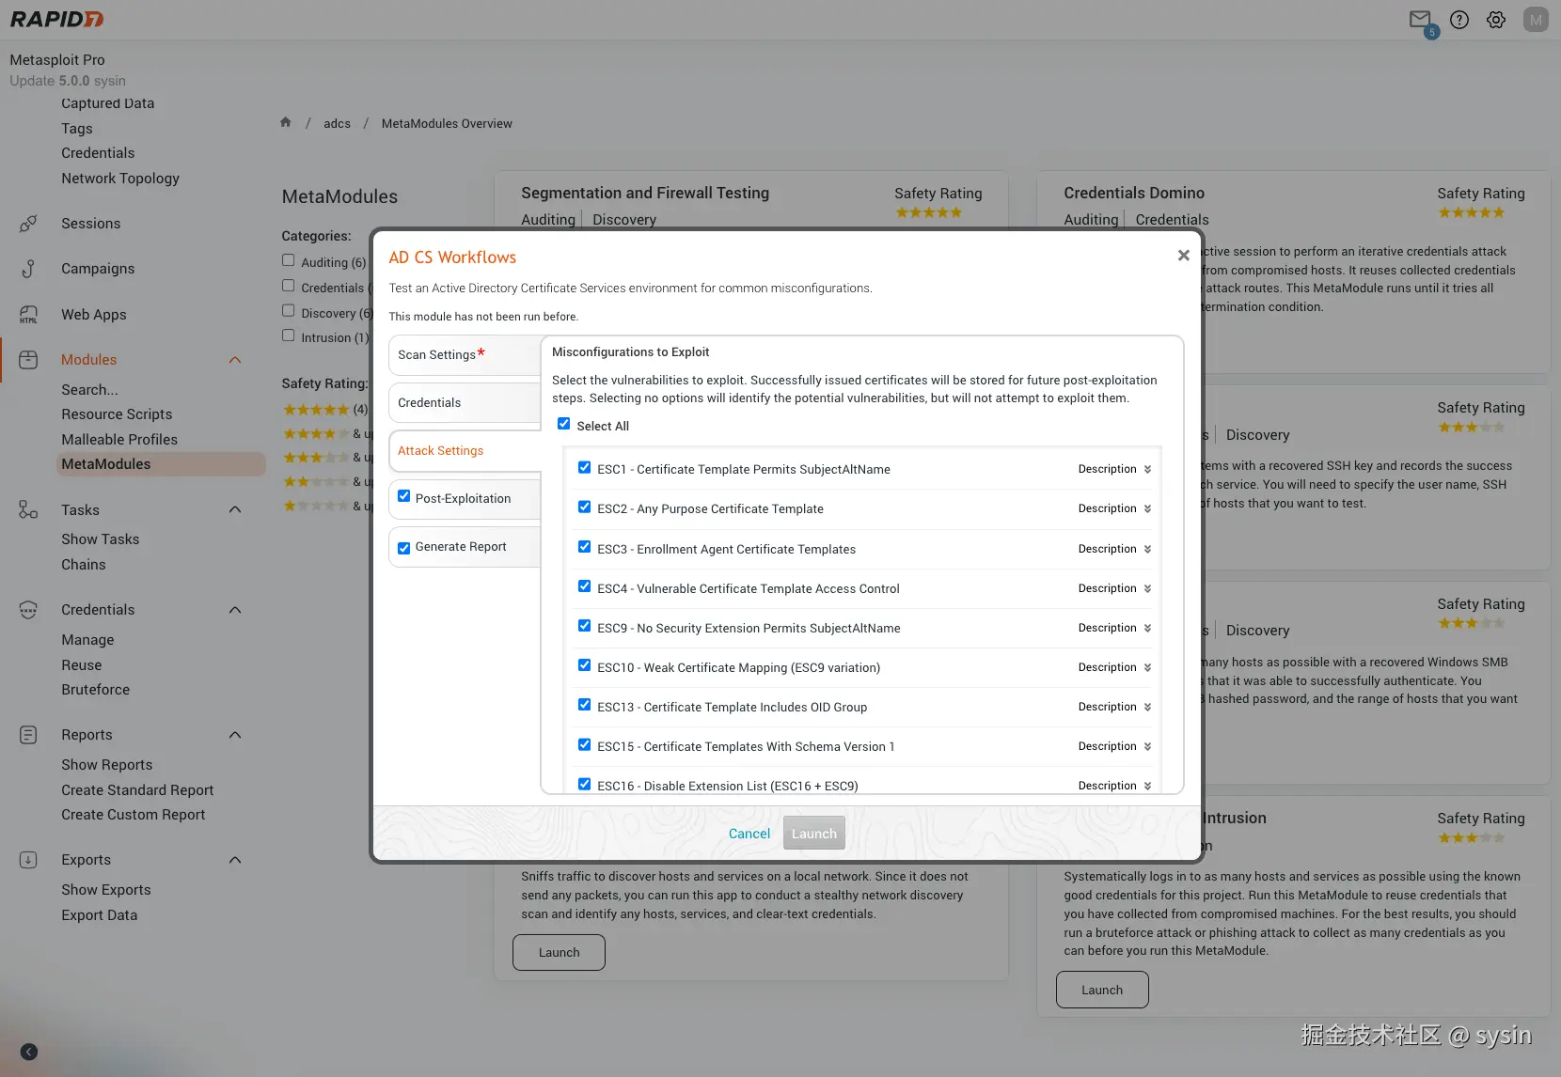Open the Reports section icon

click(29, 734)
